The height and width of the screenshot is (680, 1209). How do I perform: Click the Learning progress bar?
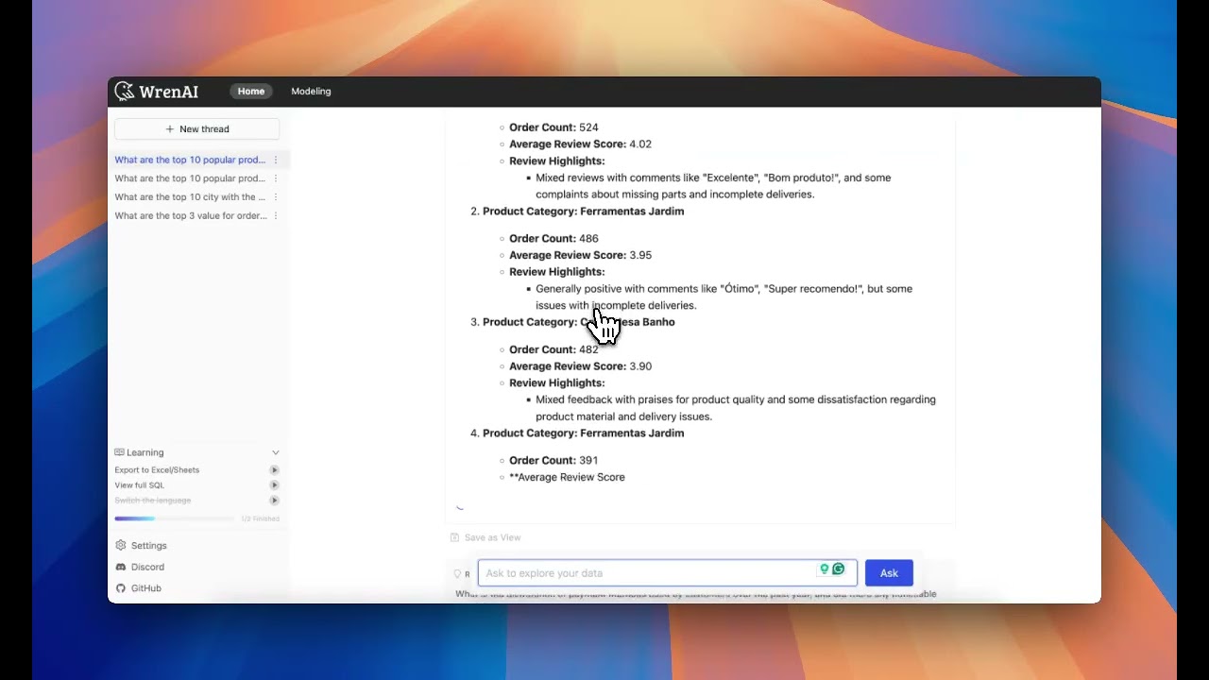174,518
